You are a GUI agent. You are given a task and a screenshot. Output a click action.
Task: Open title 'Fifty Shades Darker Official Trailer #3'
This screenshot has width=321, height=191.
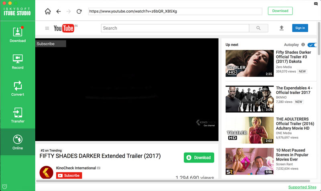293,57
